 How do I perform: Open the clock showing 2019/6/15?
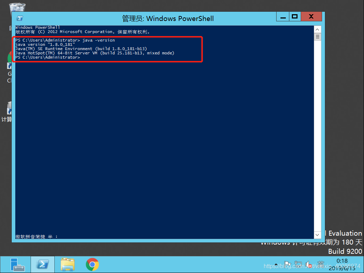tap(342, 264)
